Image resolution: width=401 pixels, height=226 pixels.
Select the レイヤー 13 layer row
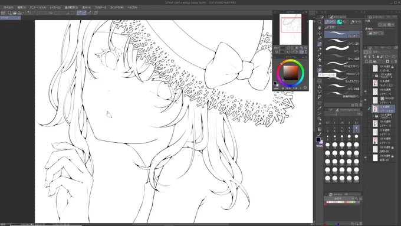click(383, 124)
